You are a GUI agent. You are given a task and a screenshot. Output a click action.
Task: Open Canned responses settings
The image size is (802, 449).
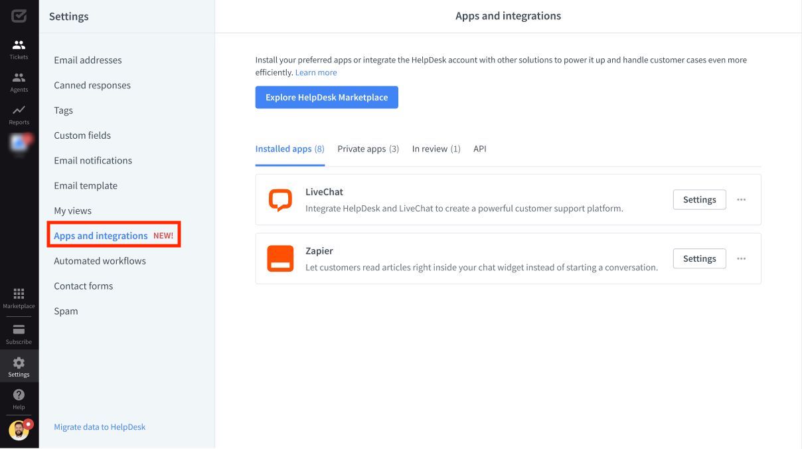tap(92, 85)
